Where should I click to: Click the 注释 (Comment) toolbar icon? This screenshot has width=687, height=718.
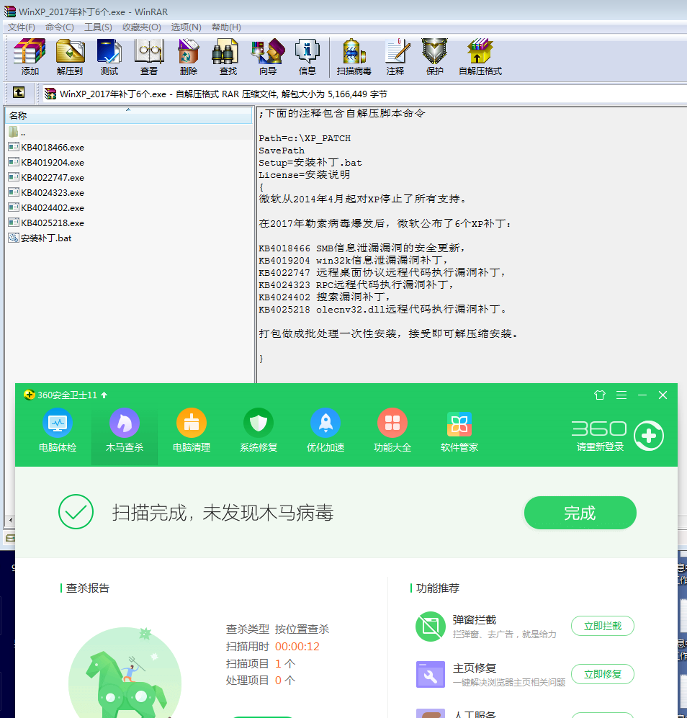coord(395,57)
